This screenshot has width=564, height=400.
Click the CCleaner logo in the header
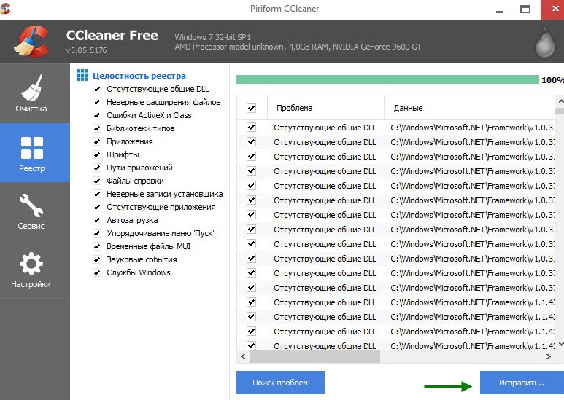31,43
